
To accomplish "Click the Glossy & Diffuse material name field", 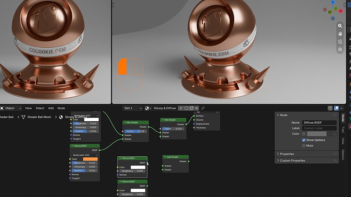I will point(165,108).
